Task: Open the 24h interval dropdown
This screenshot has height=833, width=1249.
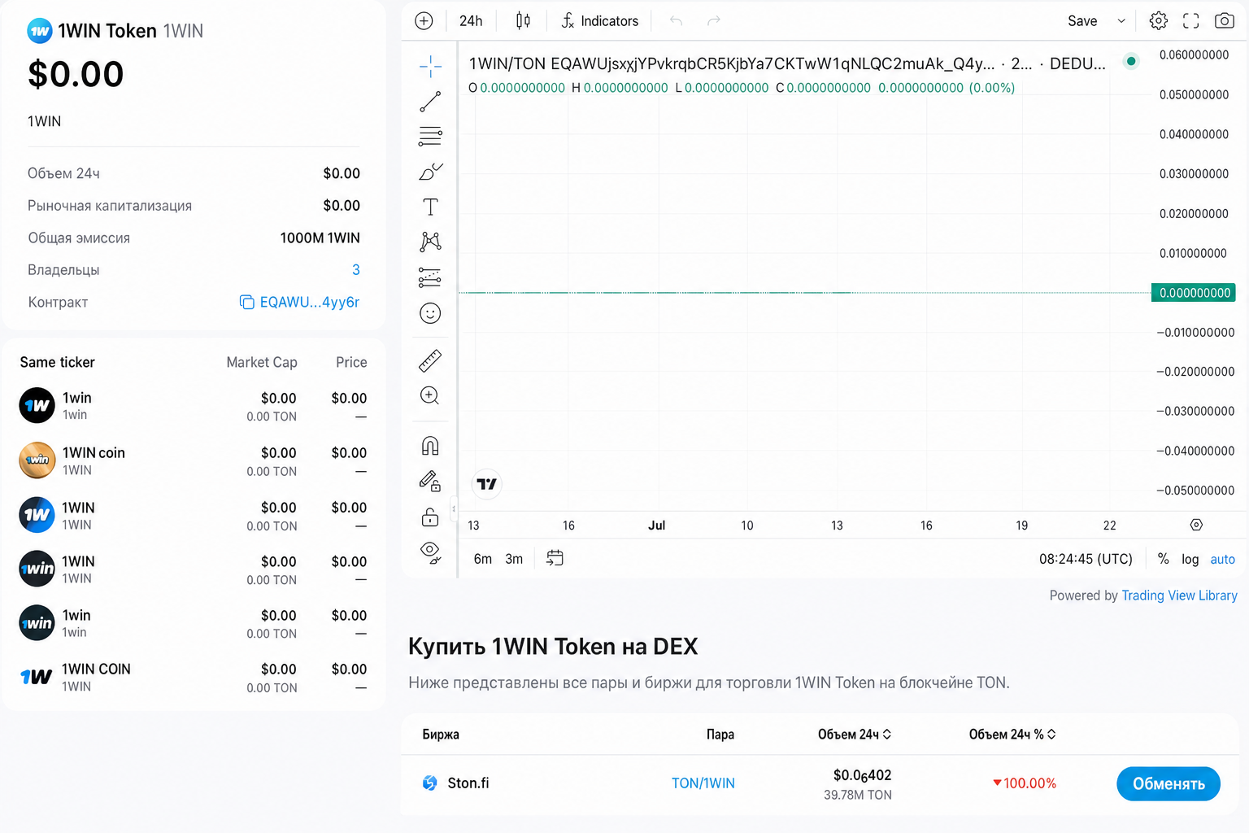Action: 471,21
